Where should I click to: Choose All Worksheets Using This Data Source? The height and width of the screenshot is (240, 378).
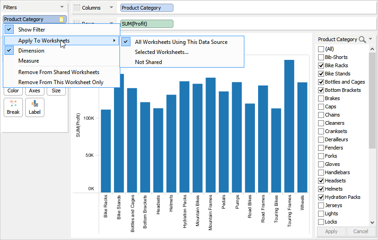click(x=182, y=42)
